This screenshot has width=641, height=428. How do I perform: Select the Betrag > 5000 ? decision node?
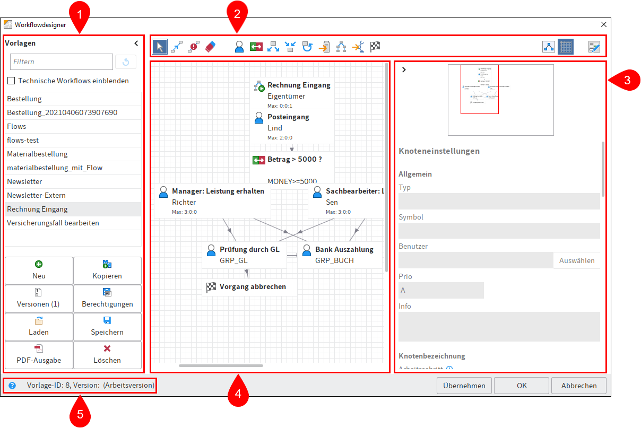292,169
